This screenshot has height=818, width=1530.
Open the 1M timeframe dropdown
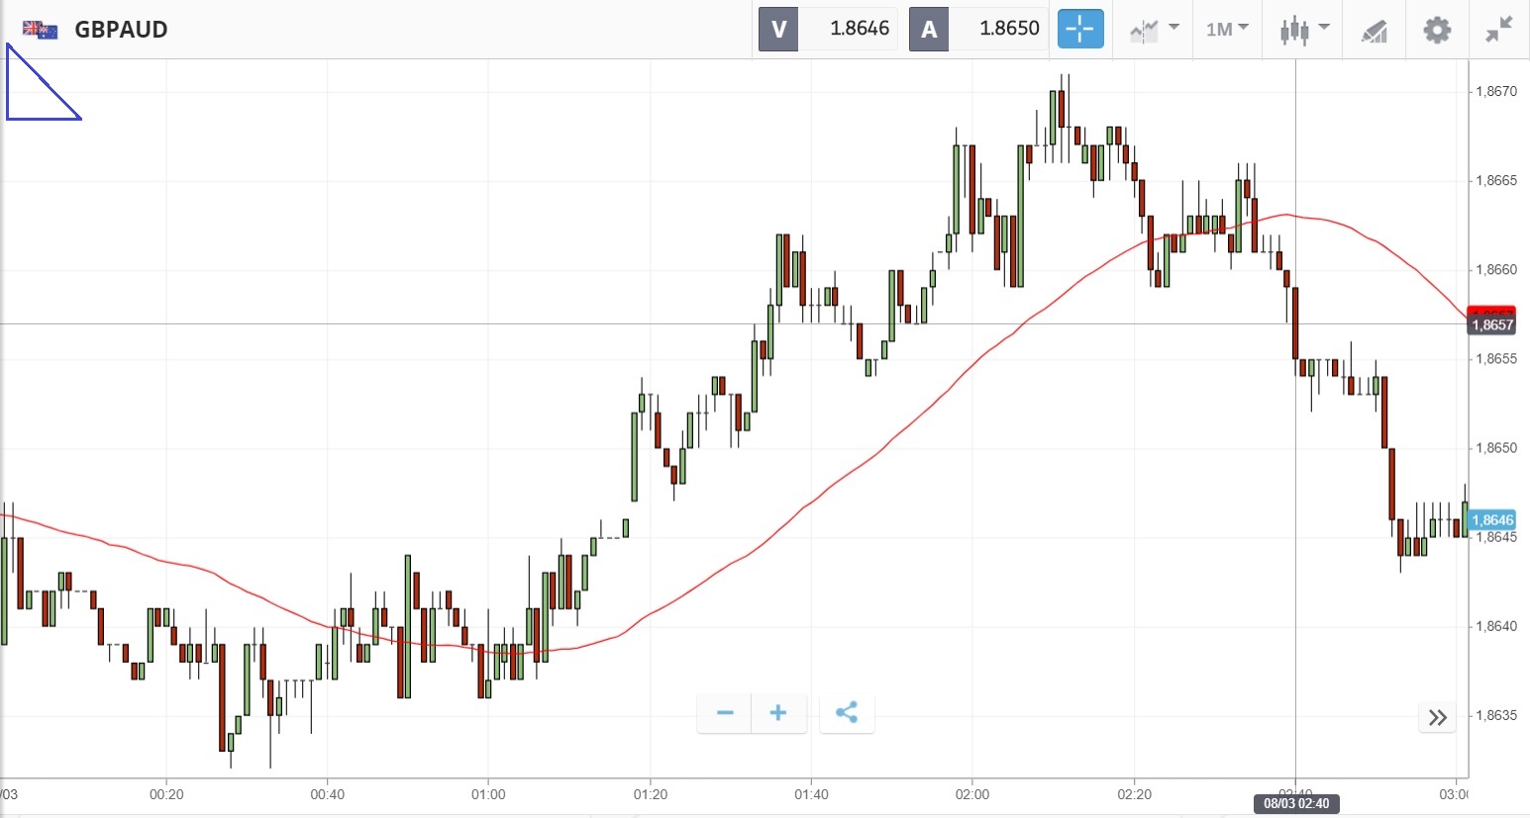click(1227, 29)
